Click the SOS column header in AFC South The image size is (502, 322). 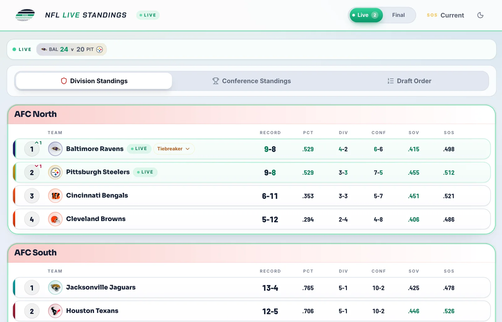coord(449,271)
